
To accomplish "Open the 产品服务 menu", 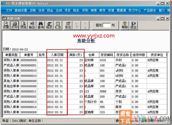I will tap(150, 10).
